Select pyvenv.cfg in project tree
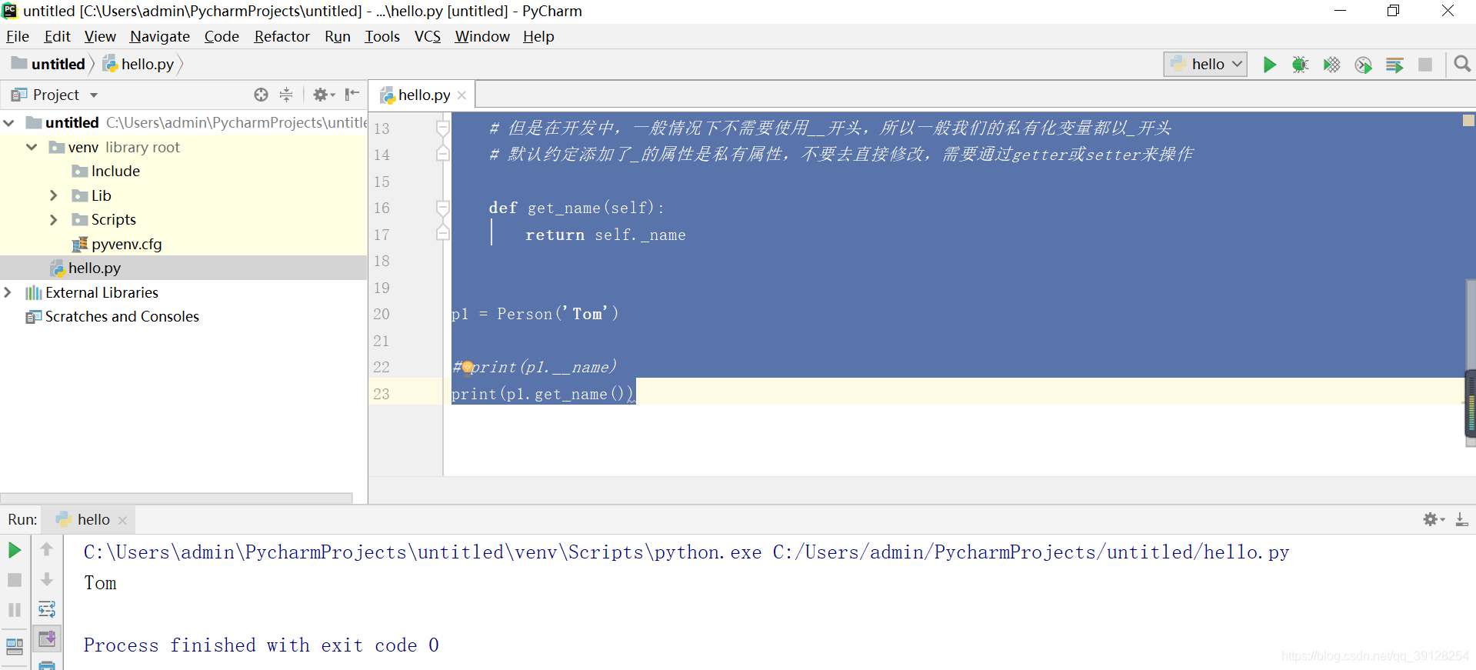 [x=126, y=244]
